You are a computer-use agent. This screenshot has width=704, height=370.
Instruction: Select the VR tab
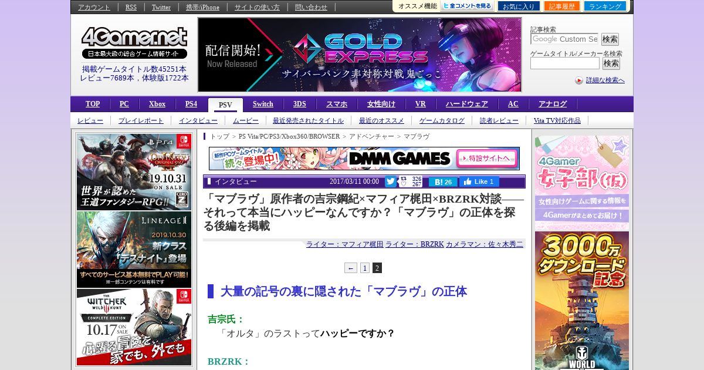point(421,104)
